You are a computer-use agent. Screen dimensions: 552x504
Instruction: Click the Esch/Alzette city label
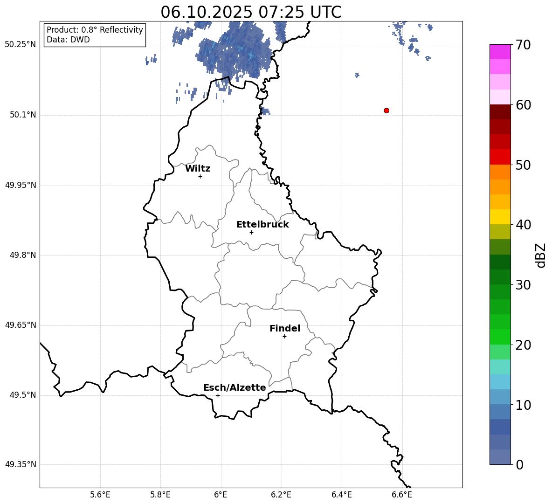(235, 387)
